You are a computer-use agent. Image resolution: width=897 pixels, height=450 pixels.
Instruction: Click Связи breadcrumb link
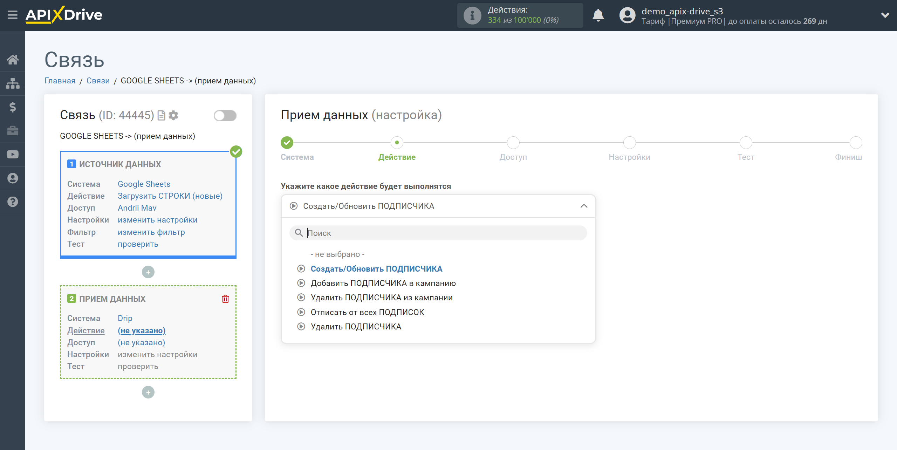point(98,81)
